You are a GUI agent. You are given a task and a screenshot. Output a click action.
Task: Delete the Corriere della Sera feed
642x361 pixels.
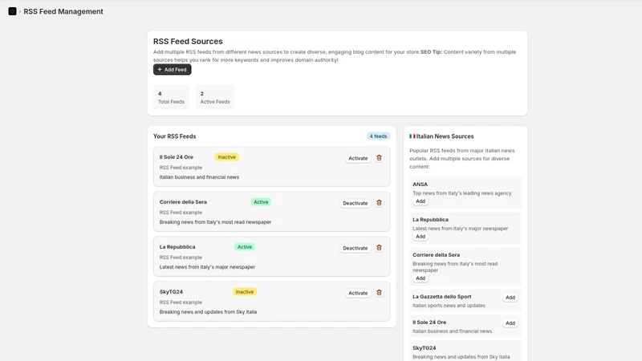pos(379,203)
